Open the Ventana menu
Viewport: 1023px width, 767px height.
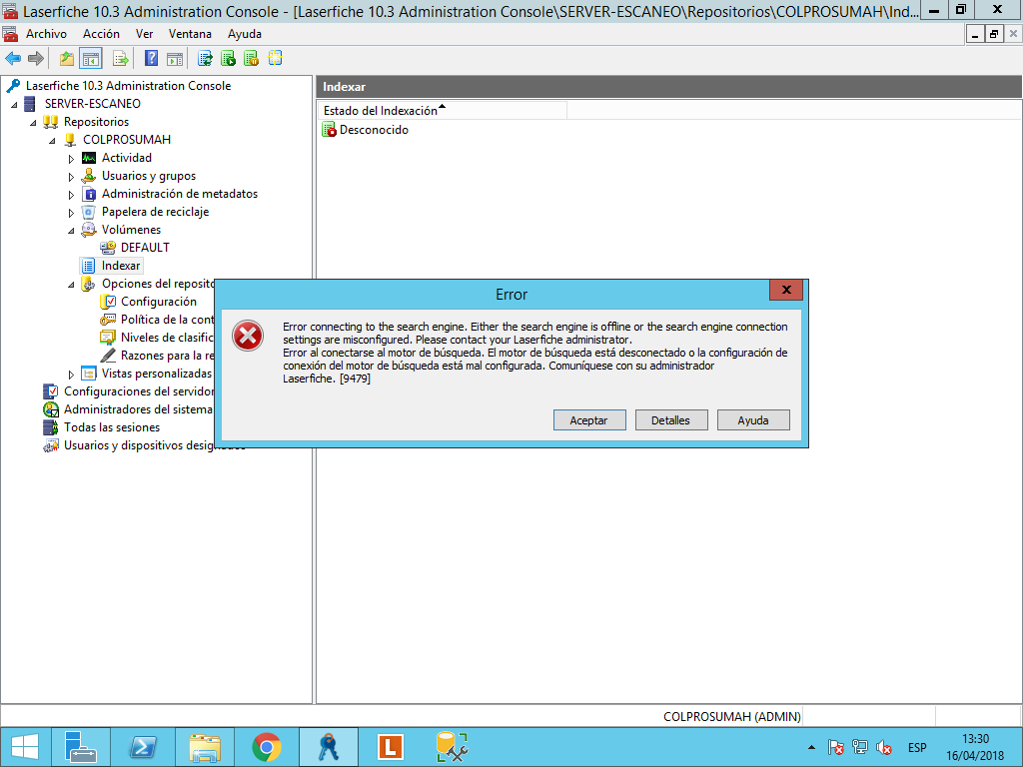tap(190, 34)
